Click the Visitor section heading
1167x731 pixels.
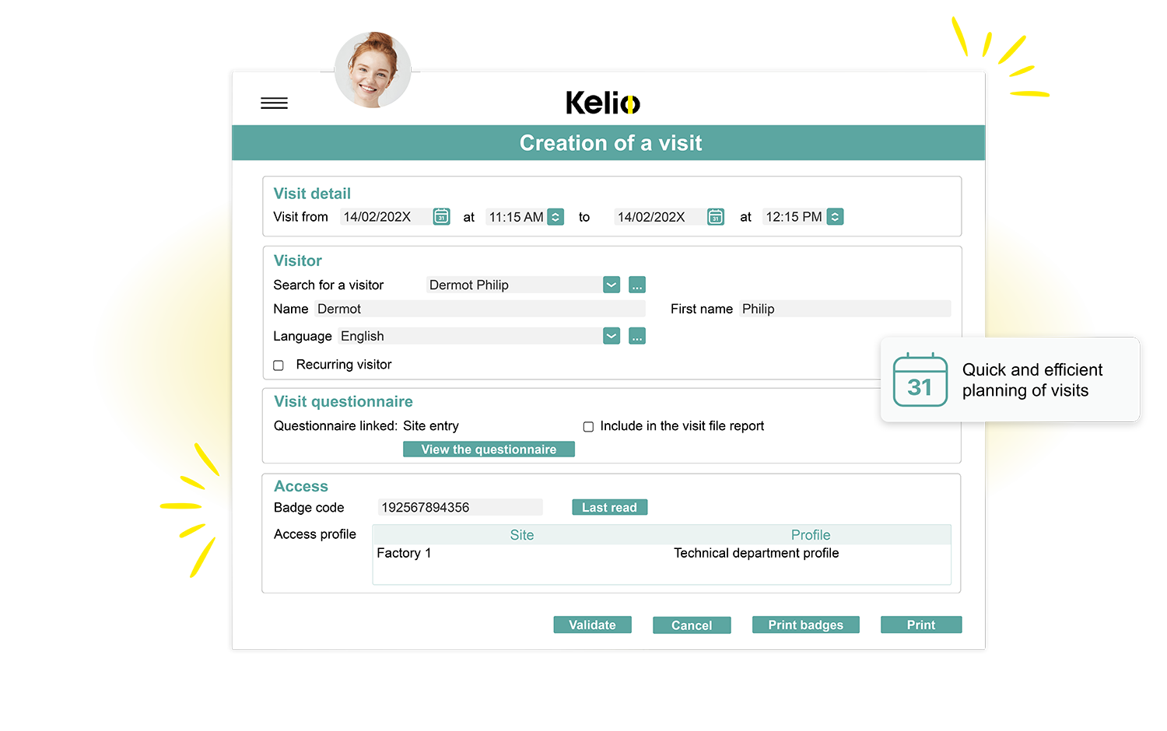[298, 261]
